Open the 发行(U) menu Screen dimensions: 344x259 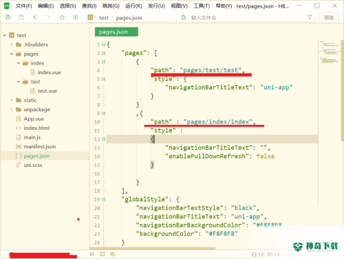(x=156, y=6)
